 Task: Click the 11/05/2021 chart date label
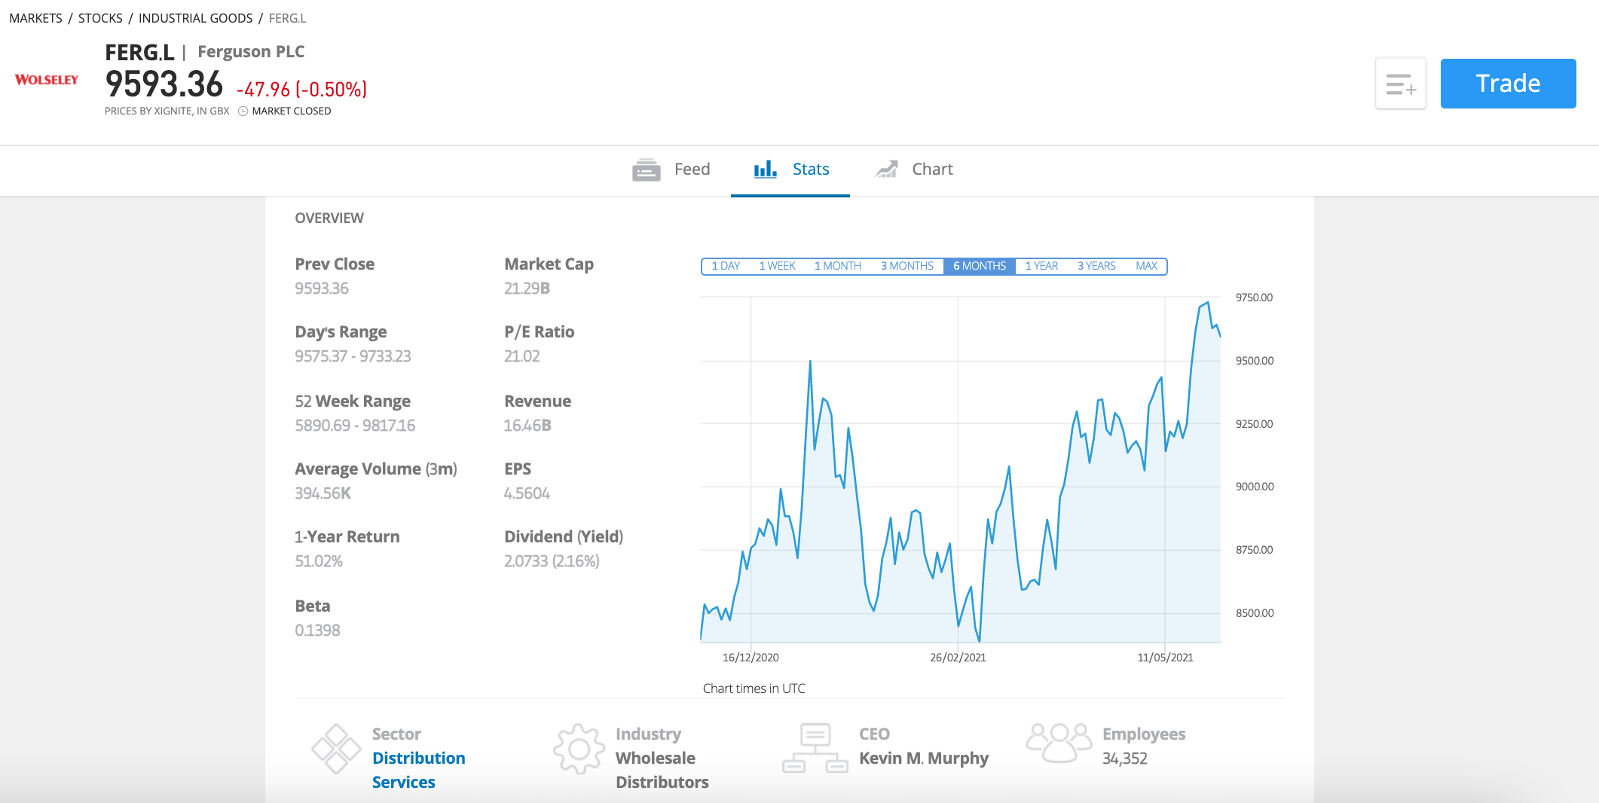coord(1165,658)
